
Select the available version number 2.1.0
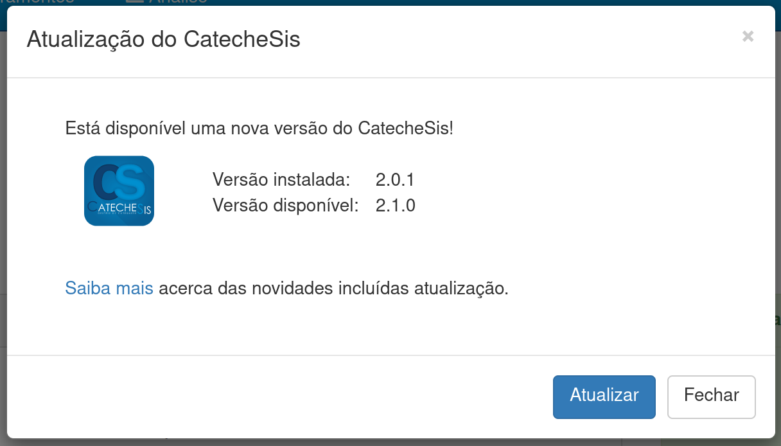tap(396, 205)
